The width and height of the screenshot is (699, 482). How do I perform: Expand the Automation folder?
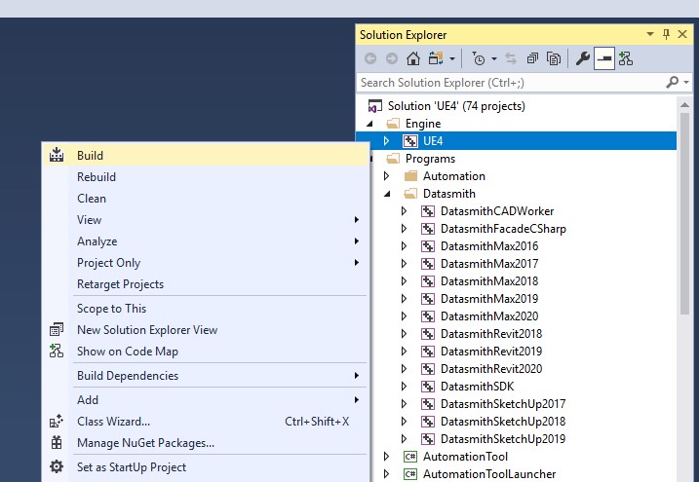(x=386, y=176)
